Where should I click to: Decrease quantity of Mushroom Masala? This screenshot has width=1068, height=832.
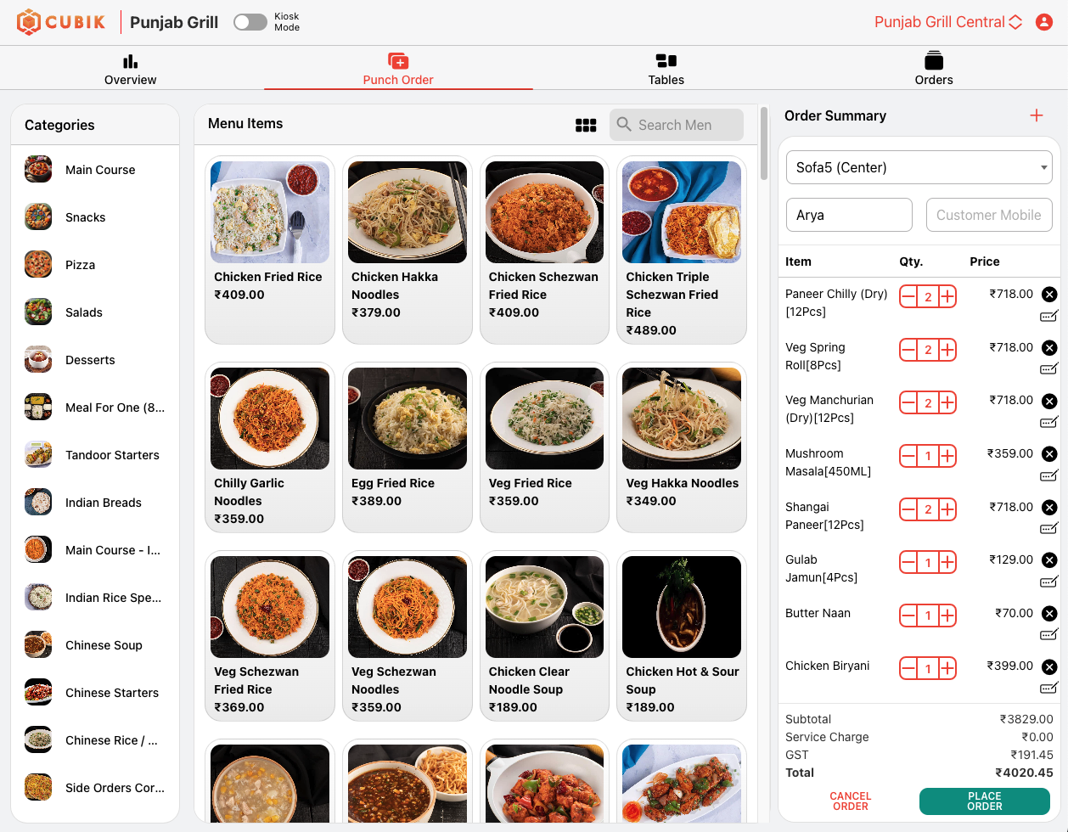point(908,456)
